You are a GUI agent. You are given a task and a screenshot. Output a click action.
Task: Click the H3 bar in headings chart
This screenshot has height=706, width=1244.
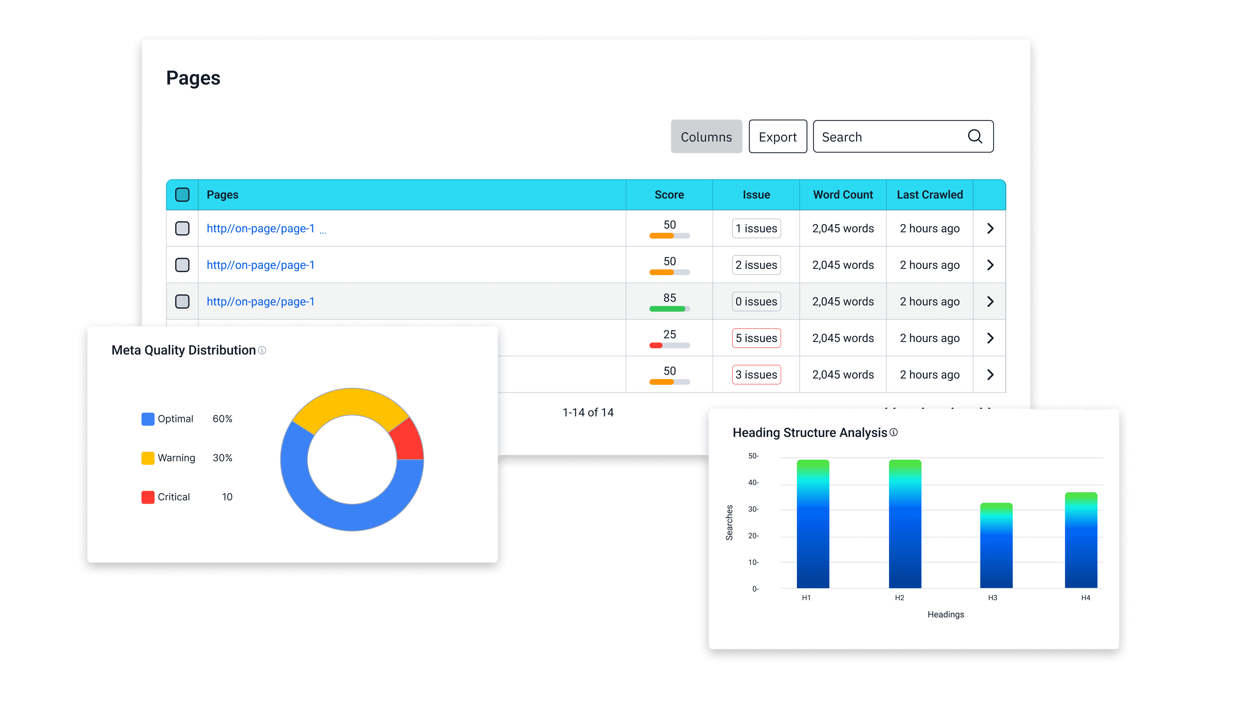click(x=996, y=545)
